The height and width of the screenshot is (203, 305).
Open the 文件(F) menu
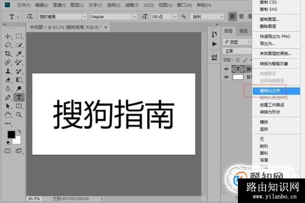pyautogui.click(x=23, y=5)
